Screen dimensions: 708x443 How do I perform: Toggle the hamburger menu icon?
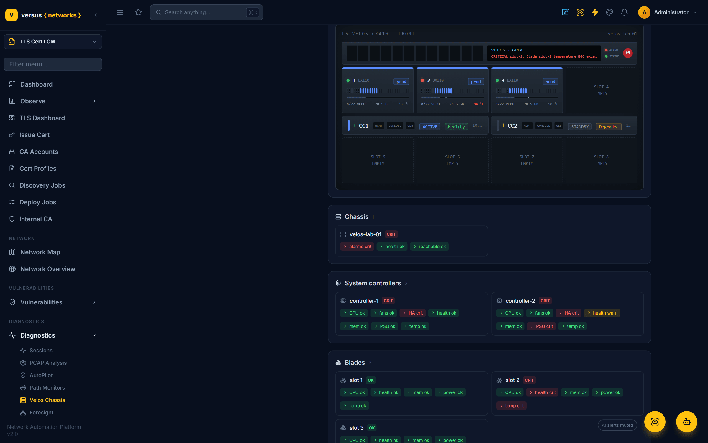[120, 12]
